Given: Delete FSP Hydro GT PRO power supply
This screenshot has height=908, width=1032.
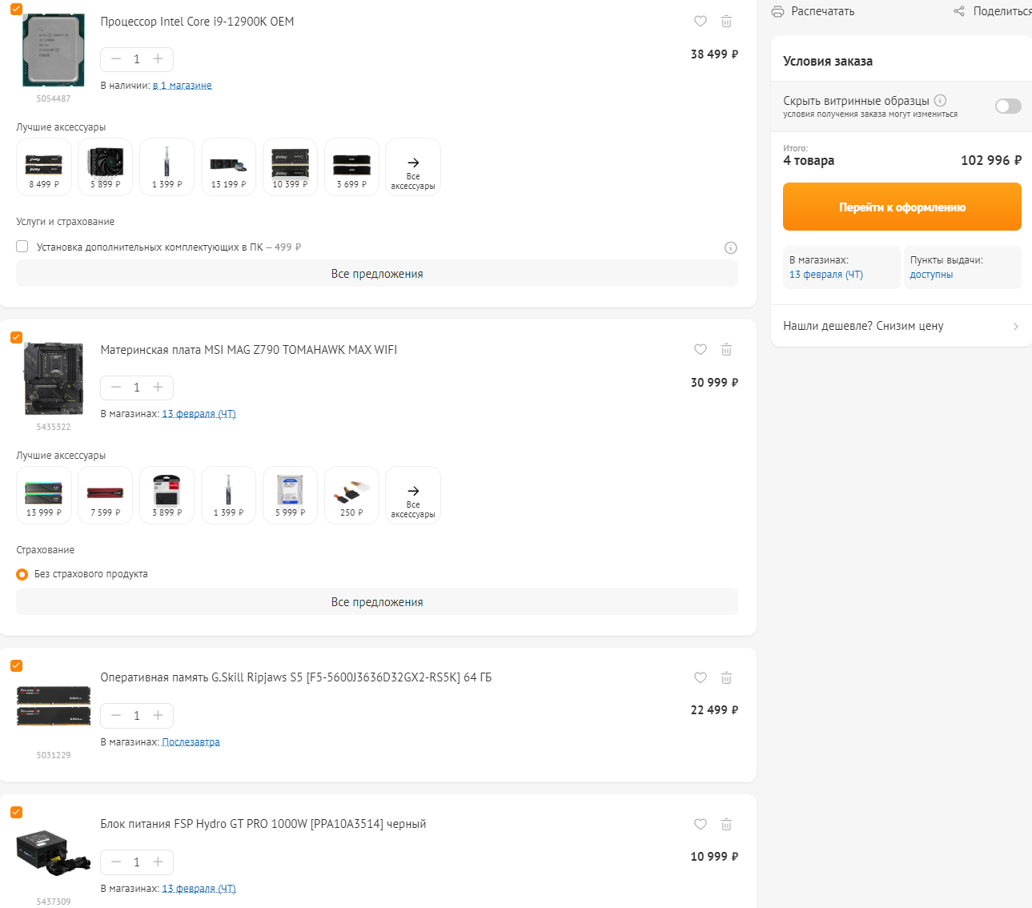Looking at the screenshot, I should pos(726,825).
